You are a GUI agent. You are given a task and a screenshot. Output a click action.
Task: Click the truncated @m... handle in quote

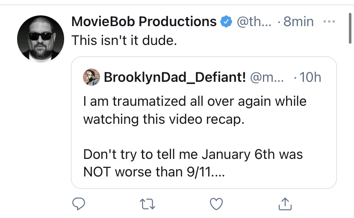[267, 78]
